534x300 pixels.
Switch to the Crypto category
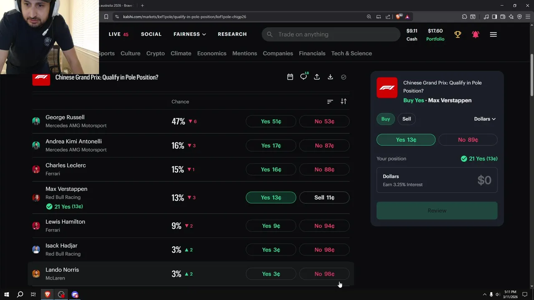coord(155,53)
